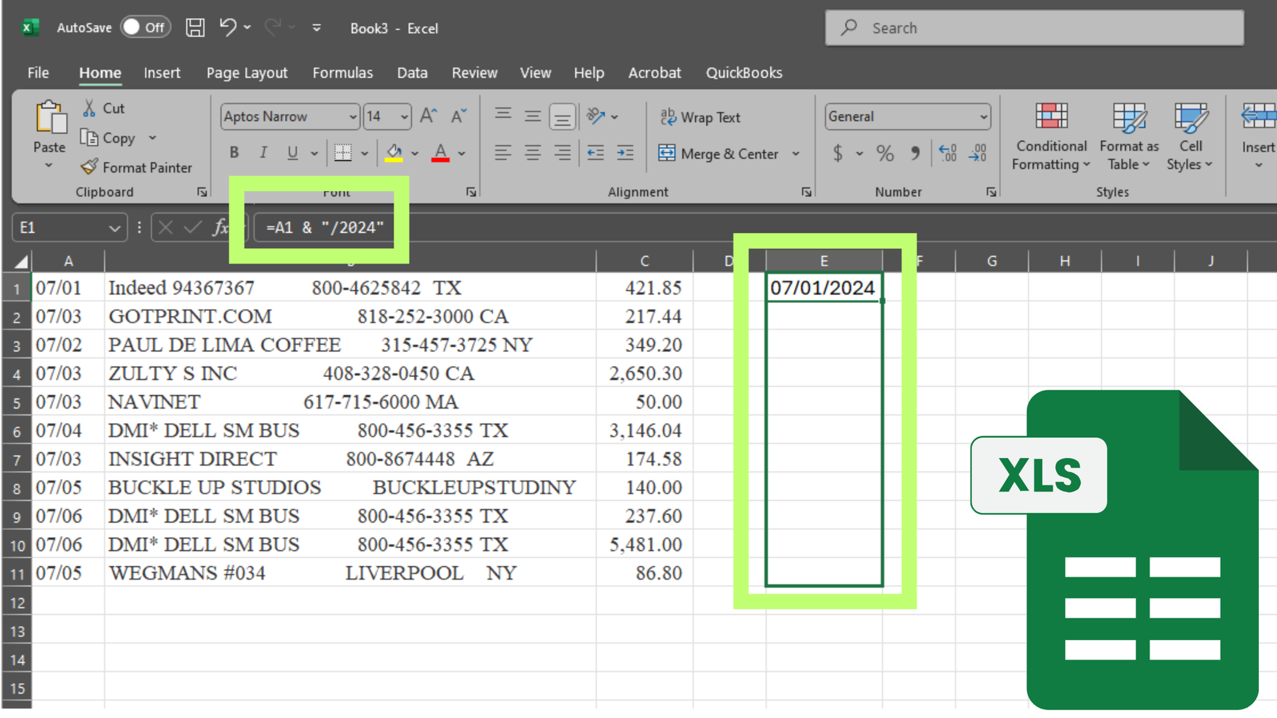Open the Page Layout tab
The height and width of the screenshot is (718, 1277).
[x=247, y=73]
